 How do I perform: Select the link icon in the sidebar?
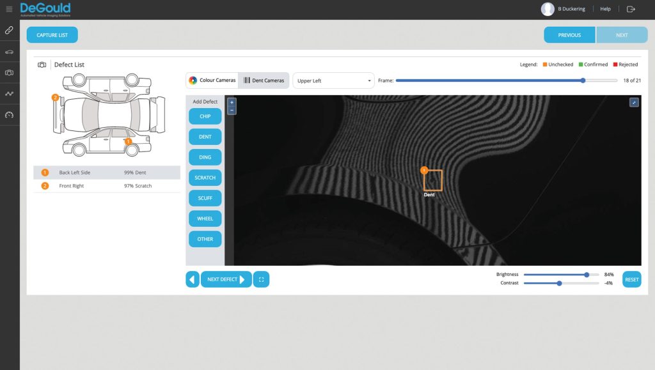point(9,30)
